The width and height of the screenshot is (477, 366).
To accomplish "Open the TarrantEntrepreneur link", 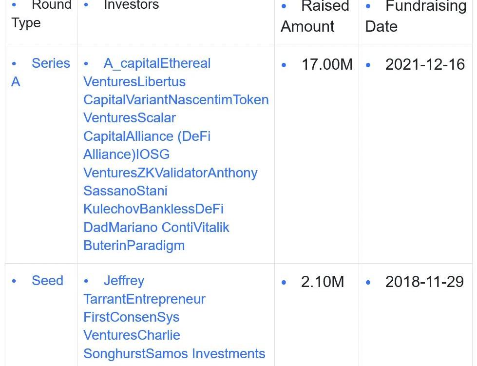I will coord(145,299).
